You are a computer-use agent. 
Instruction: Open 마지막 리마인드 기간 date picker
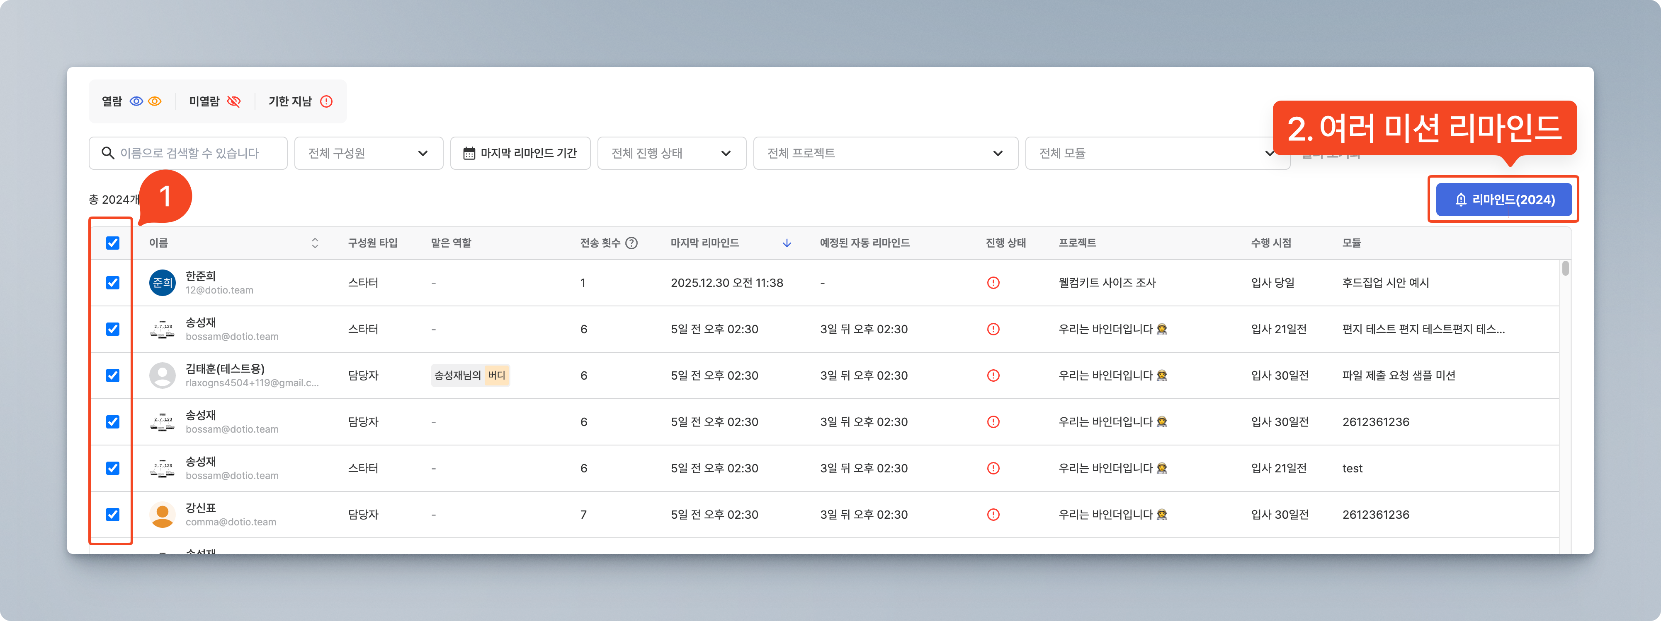pyautogui.click(x=520, y=153)
